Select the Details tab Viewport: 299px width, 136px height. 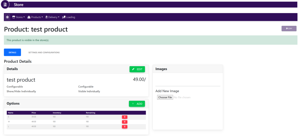[12, 53]
